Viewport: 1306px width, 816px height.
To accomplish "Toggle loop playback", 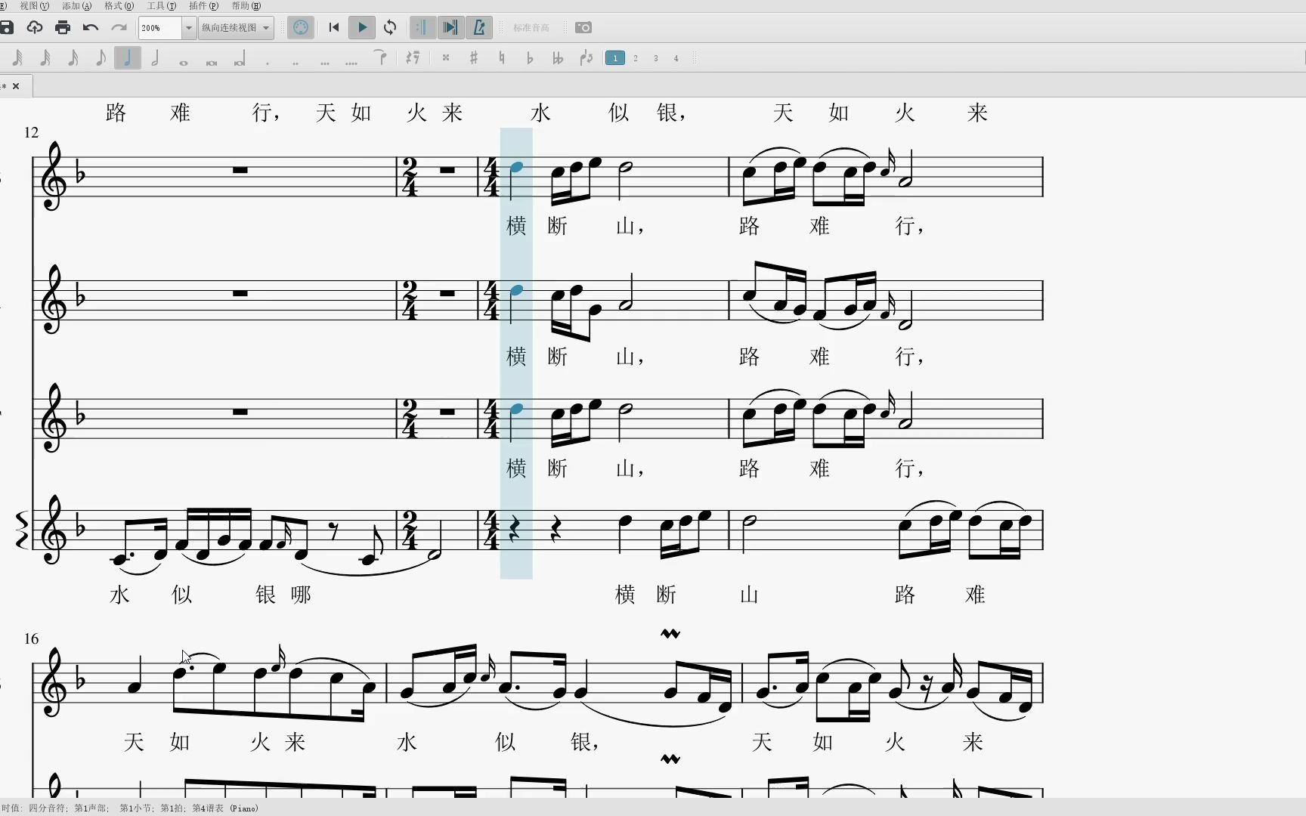I will pyautogui.click(x=390, y=28).
